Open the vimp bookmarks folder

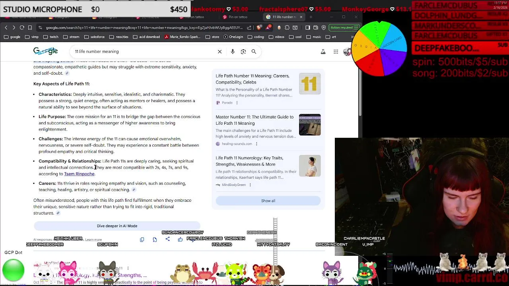click(31, 37)
